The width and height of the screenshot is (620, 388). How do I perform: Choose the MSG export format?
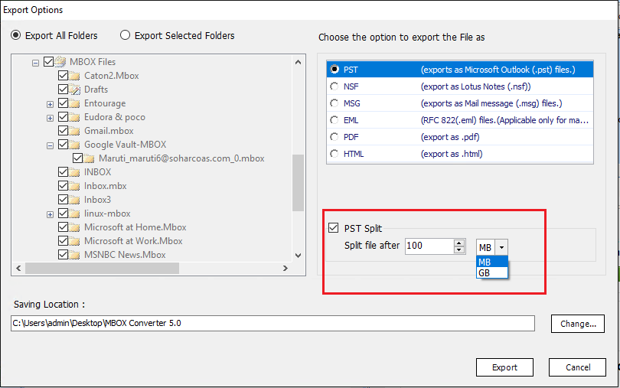click(x=334, y=103)
